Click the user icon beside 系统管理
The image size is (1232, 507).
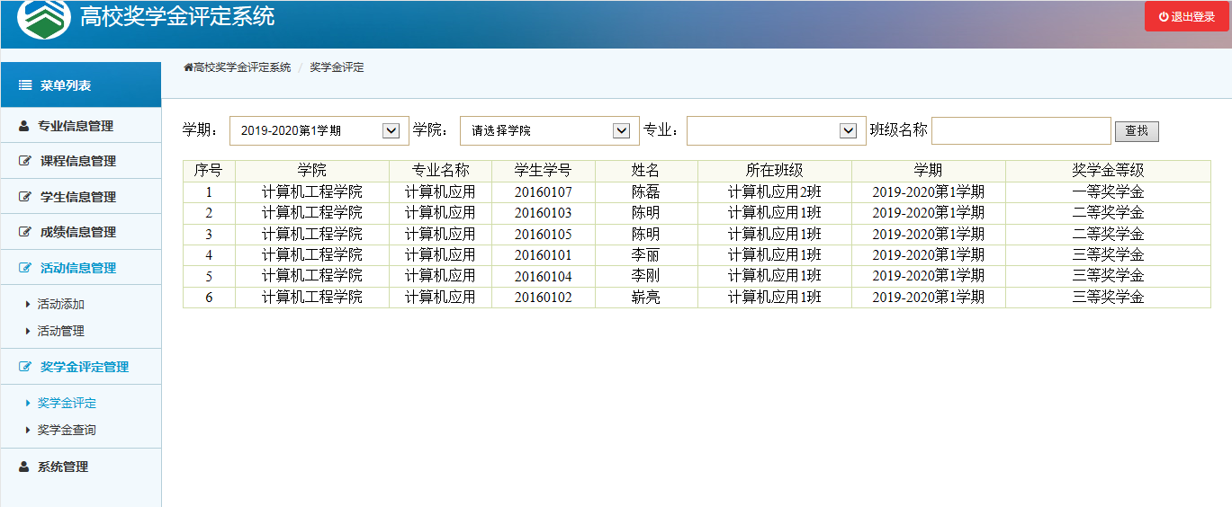[x=24, y=467]
